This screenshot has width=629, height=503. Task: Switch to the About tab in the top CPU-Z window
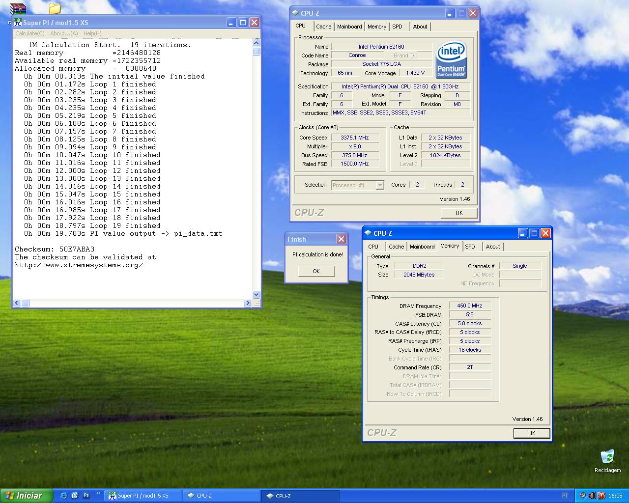coord(420,27)
